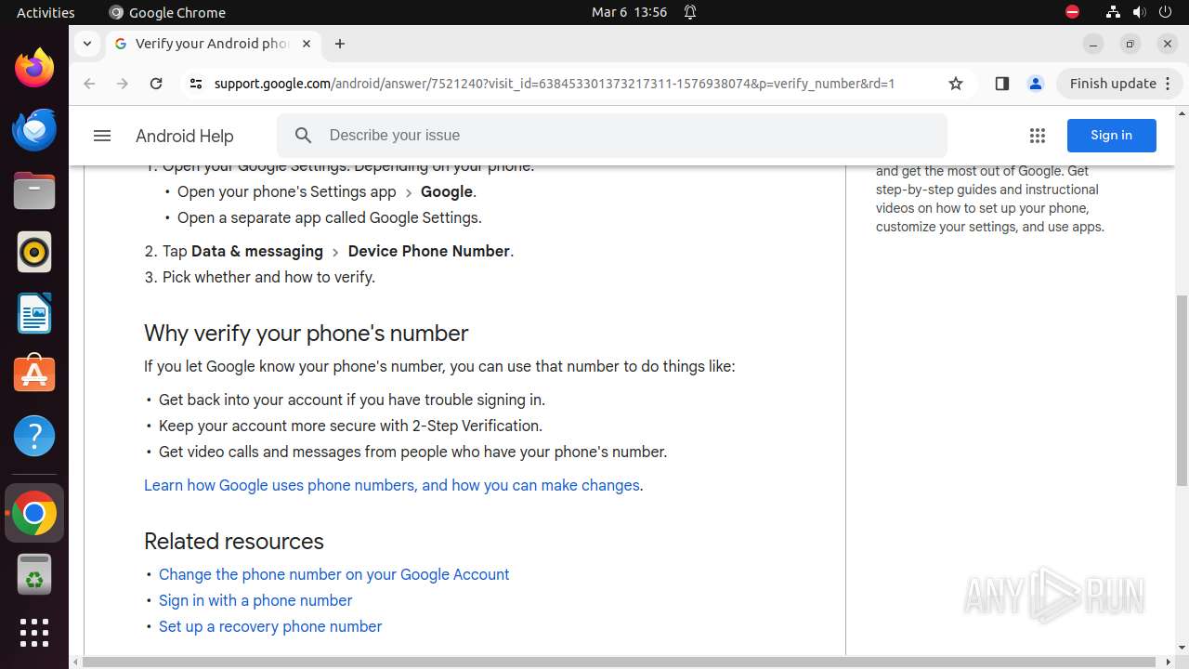Click the horizontal page scrollbar

click(621, 662)
